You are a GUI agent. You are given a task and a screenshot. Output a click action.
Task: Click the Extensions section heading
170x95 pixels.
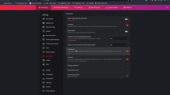tap(69, 14)
